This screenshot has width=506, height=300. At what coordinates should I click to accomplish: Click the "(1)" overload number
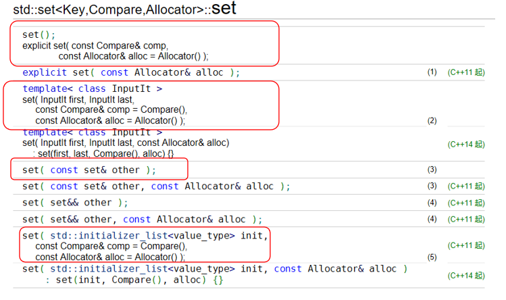(432, 72)
